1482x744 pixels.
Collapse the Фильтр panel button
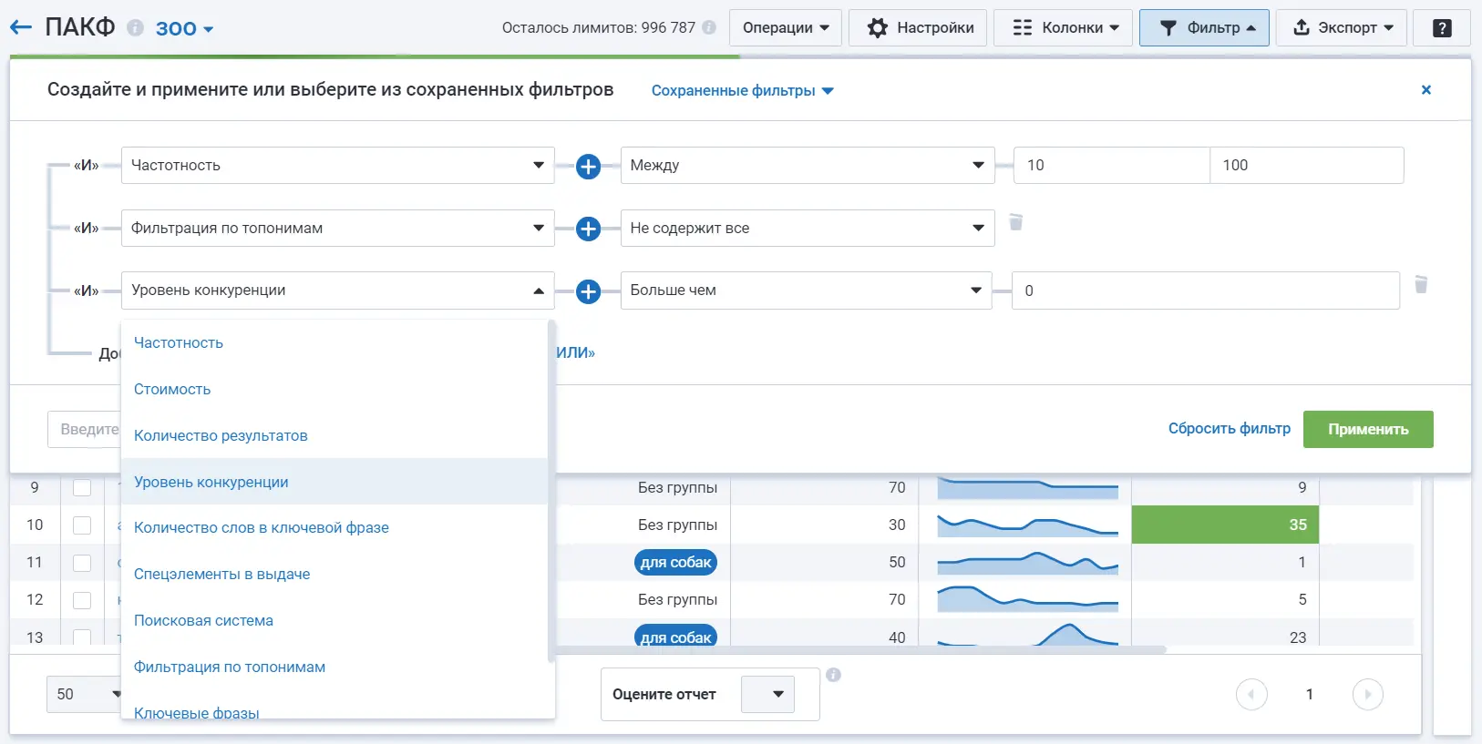click(1204, 27)
